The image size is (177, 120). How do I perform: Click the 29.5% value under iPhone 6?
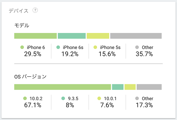(33, 54)
